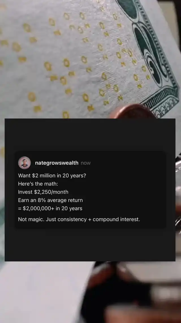Select the "Earn an 8% average return" line
Screen dimensions: 181x323
coord(50,200)
